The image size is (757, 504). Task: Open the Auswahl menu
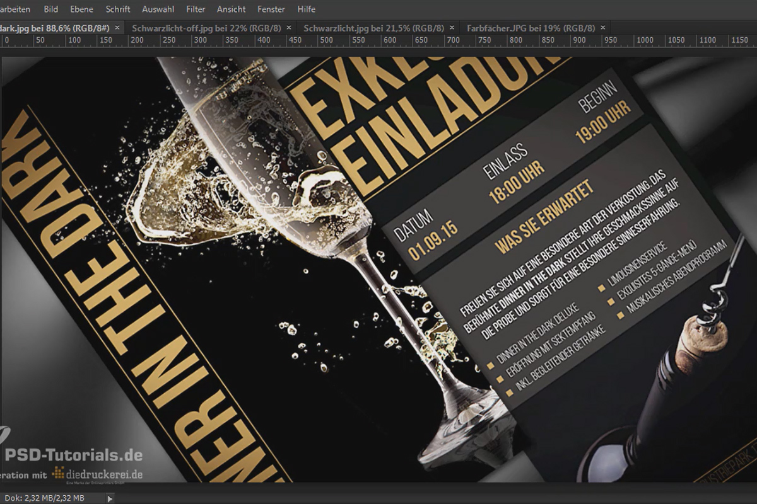click(x=158, y=9)
